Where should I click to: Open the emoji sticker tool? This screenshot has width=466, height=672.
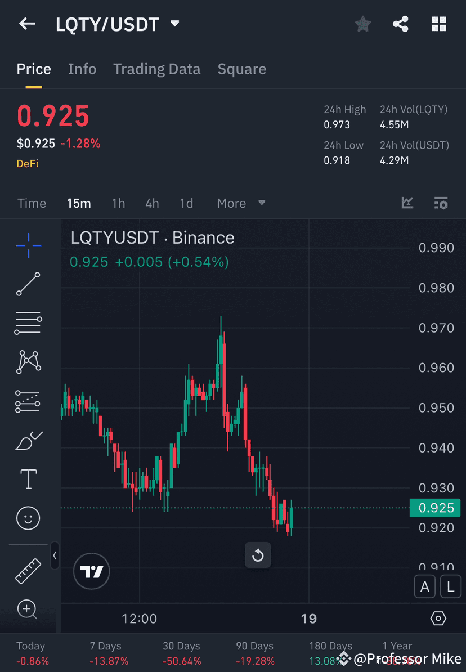pyautogui.click(x=28, y=518)
